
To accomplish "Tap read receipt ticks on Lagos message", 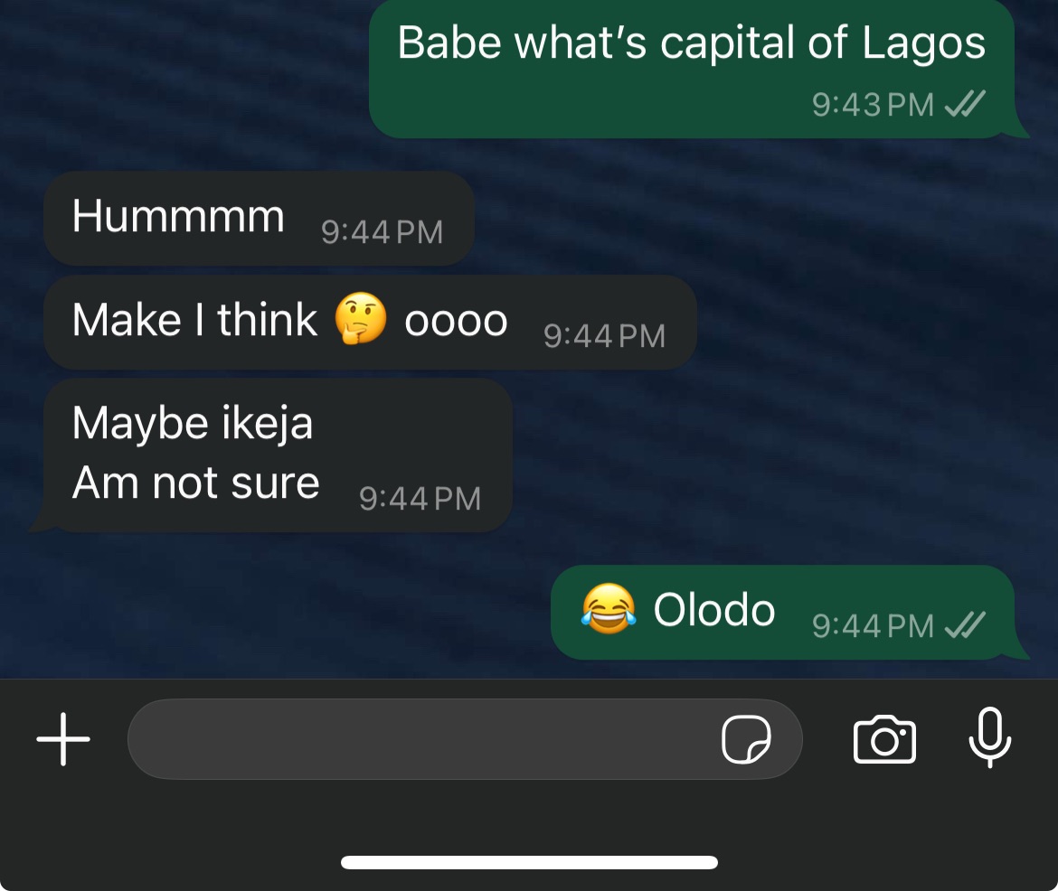I will 964,105.
